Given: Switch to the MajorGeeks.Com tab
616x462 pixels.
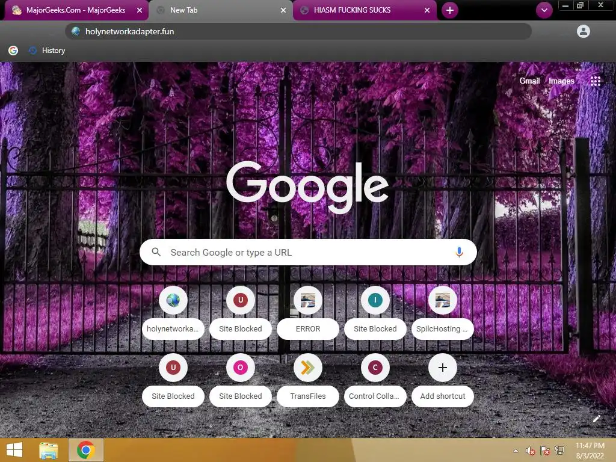Looking at the screenshot, I should click(x=76, y=11).
